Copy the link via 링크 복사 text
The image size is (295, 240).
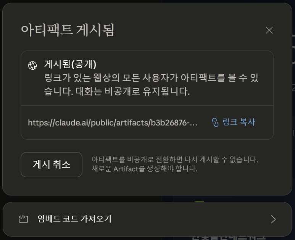[x=239, y=122]
